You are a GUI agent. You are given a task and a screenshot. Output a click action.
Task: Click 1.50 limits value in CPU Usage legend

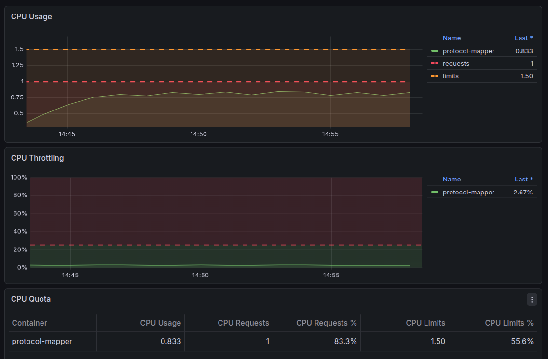(526, 76)
